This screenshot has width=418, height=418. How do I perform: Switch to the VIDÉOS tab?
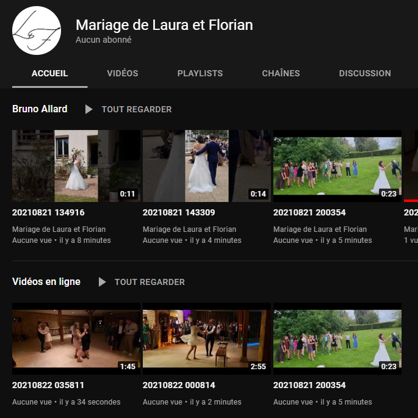click(x=123, y=73)
